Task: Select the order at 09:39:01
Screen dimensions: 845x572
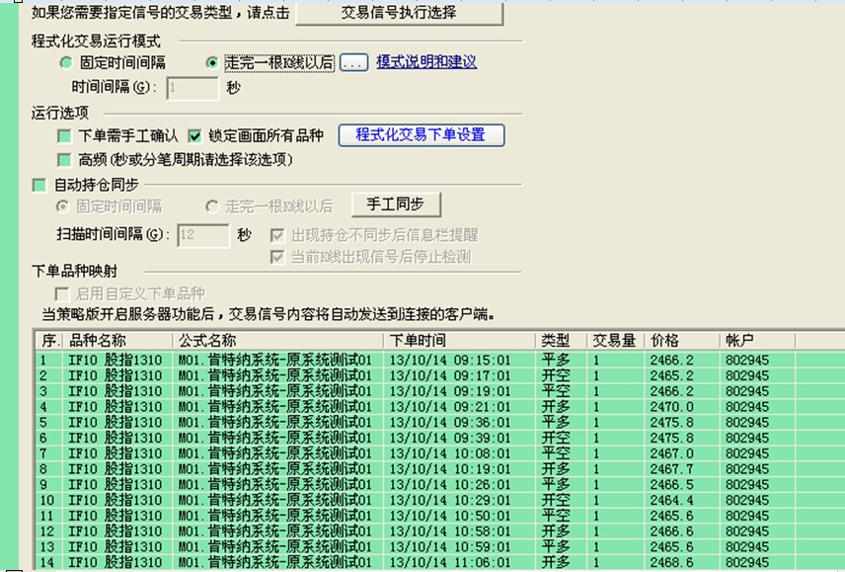Action: tap(449, 439)
